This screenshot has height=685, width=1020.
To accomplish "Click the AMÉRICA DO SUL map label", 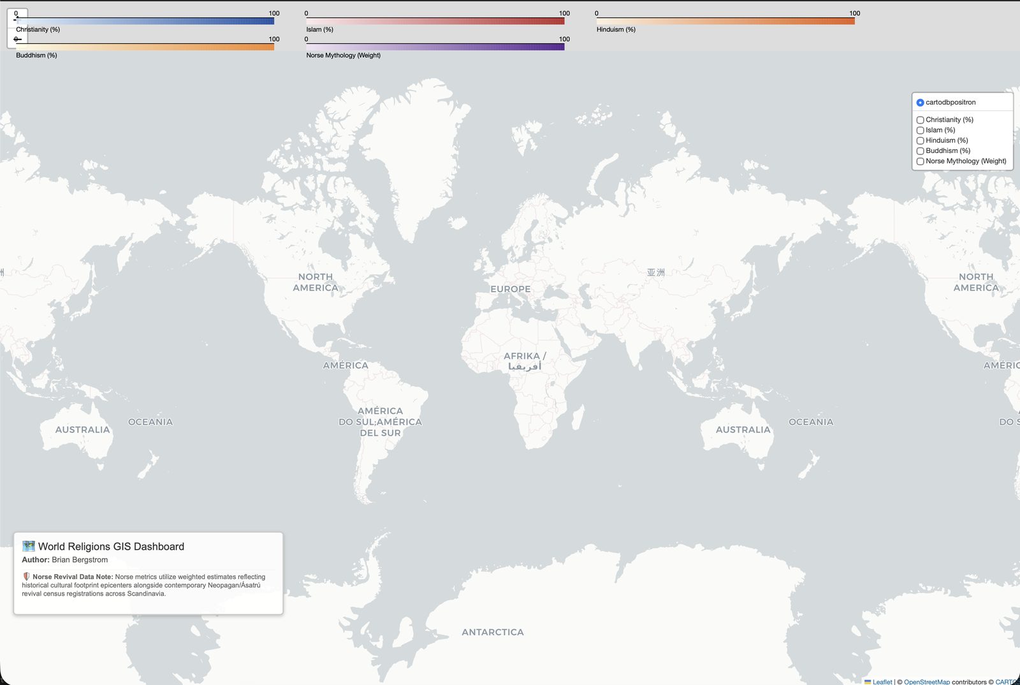I will pos(380,422).
